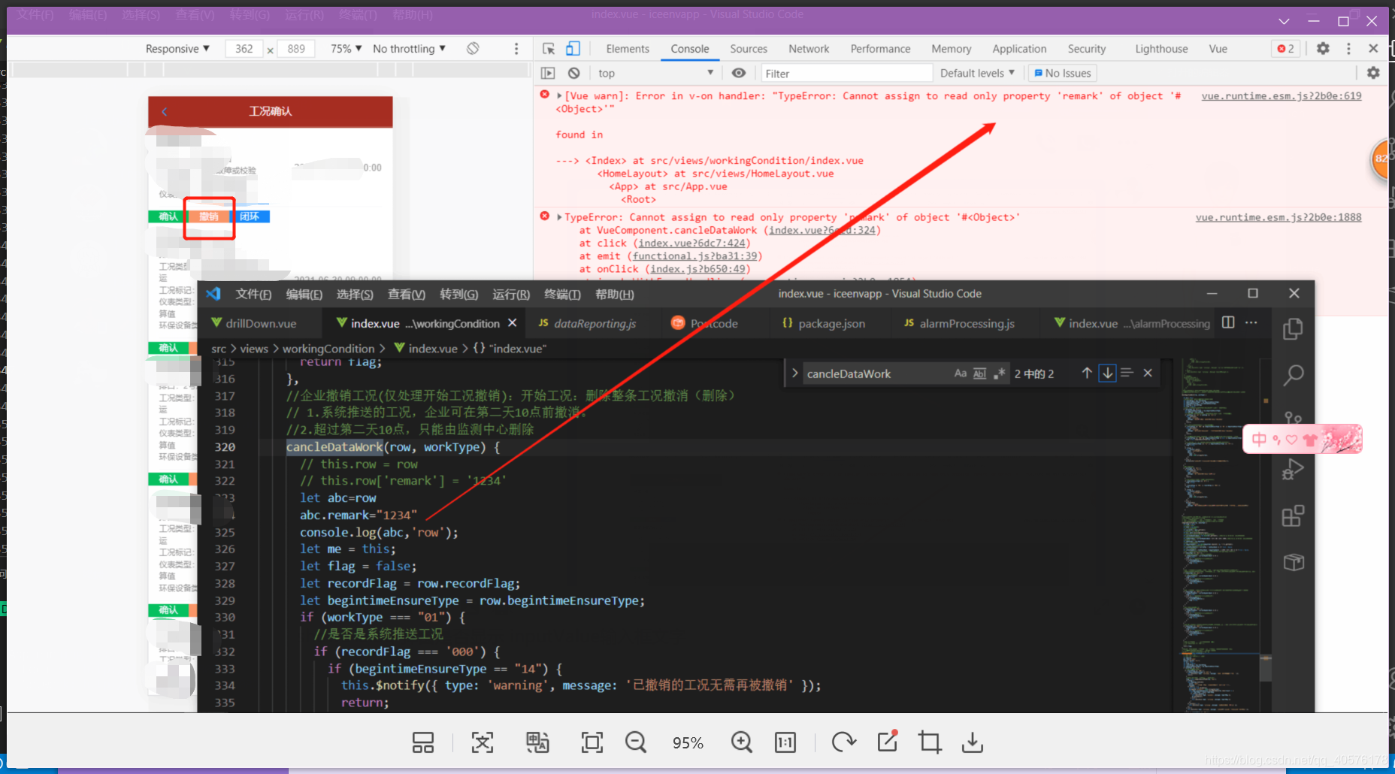
Task: Go to next match arrow in find widget
Action: 1107,373
